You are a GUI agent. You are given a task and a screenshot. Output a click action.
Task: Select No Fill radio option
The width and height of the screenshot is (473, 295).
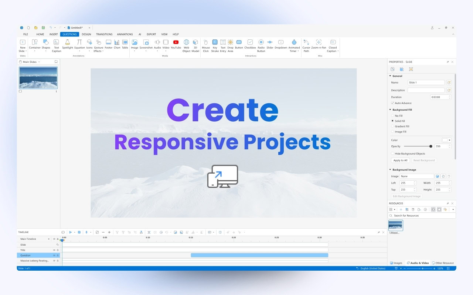click(392, 116)
